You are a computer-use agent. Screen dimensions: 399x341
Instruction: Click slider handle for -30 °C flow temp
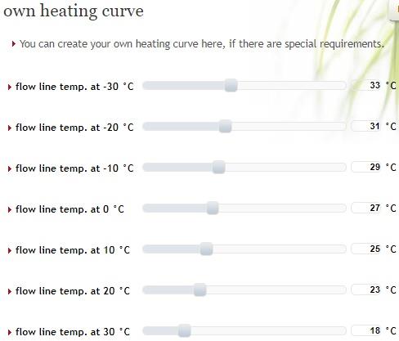[x=231, y=86]
